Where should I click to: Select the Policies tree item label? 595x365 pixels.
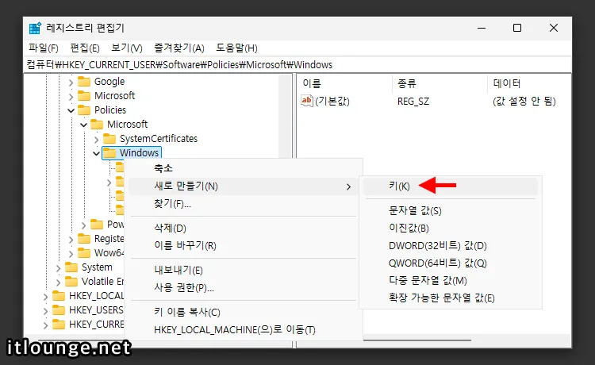pos(110,110)
